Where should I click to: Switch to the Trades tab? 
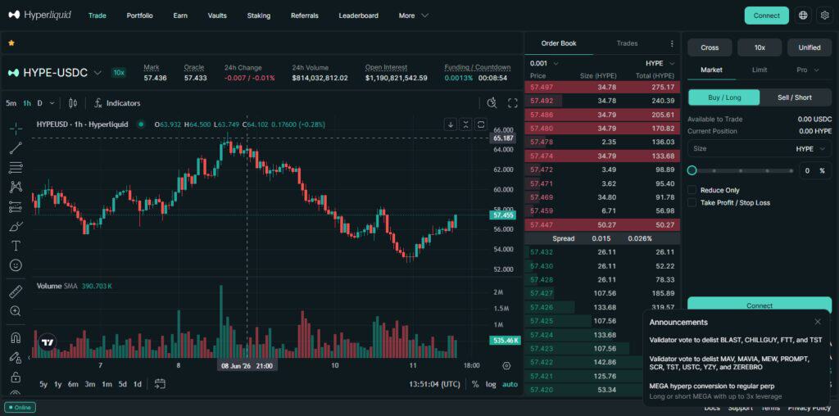pos(627,43)
